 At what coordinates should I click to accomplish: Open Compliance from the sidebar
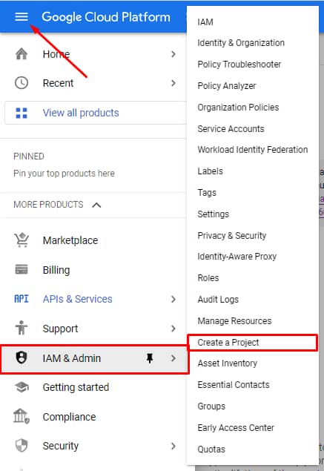click(x=70, y=417)
